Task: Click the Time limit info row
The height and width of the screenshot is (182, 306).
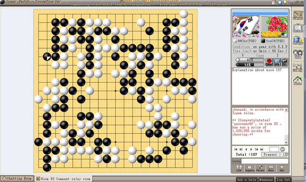Action: [x=260, y=51]
